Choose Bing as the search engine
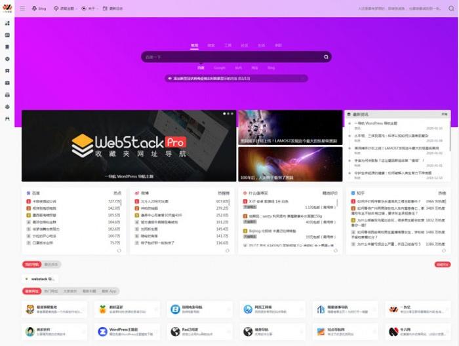 tap(271, 68)
